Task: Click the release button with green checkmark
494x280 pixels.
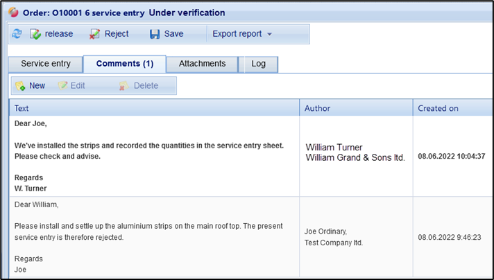Action: [x=51, y=34]
